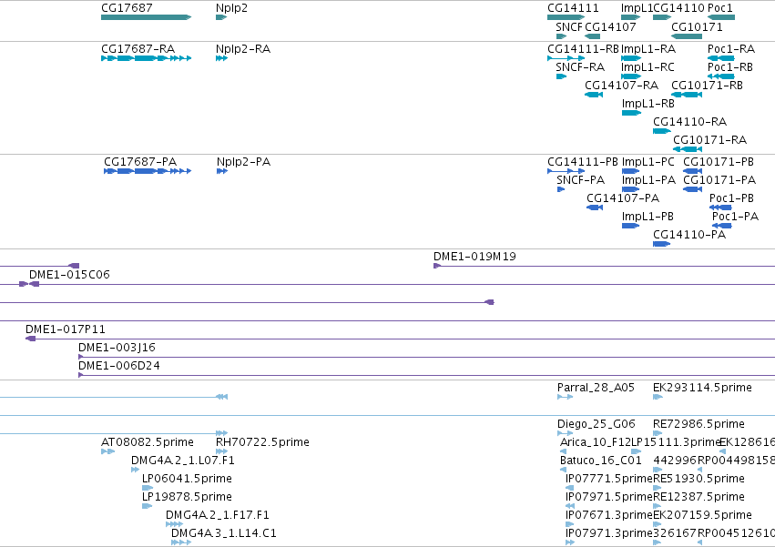This screenshot has height=547, width=775.
Task: Click the IP07671.3prime EST glyph
Action: click(x=569, y=524)
